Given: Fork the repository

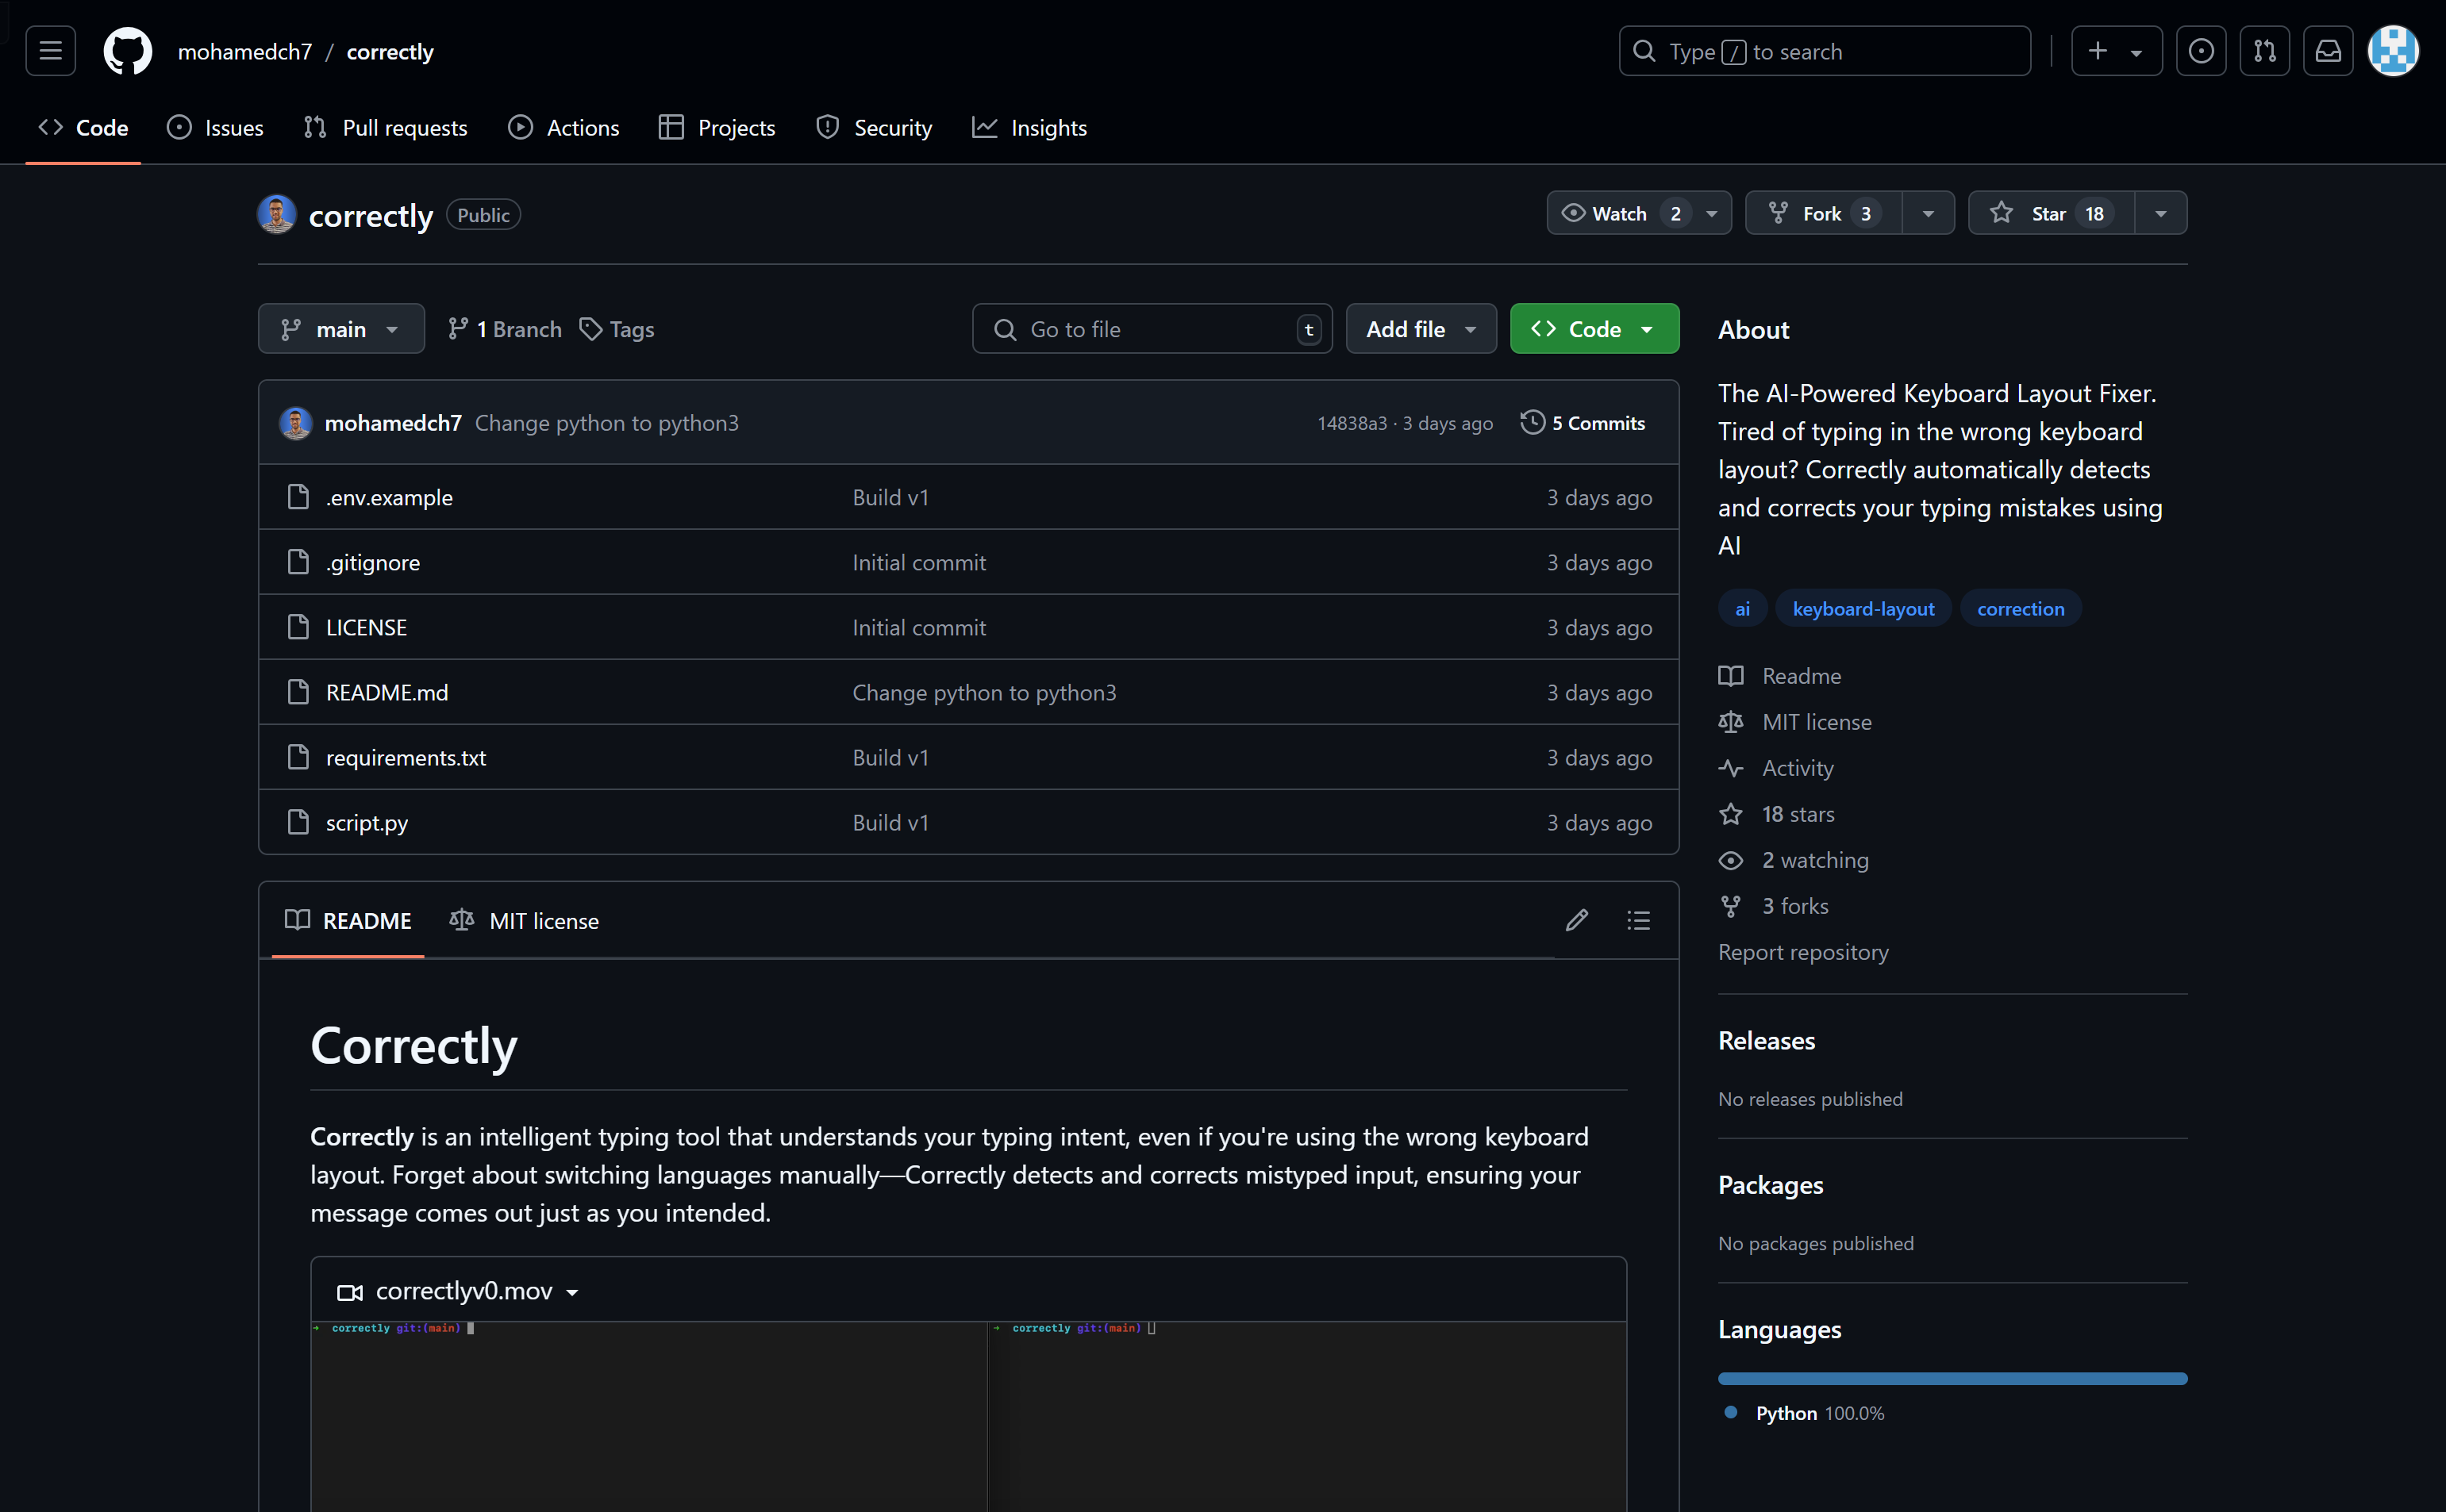Looking at the screenshot, I should point(1824,213).
